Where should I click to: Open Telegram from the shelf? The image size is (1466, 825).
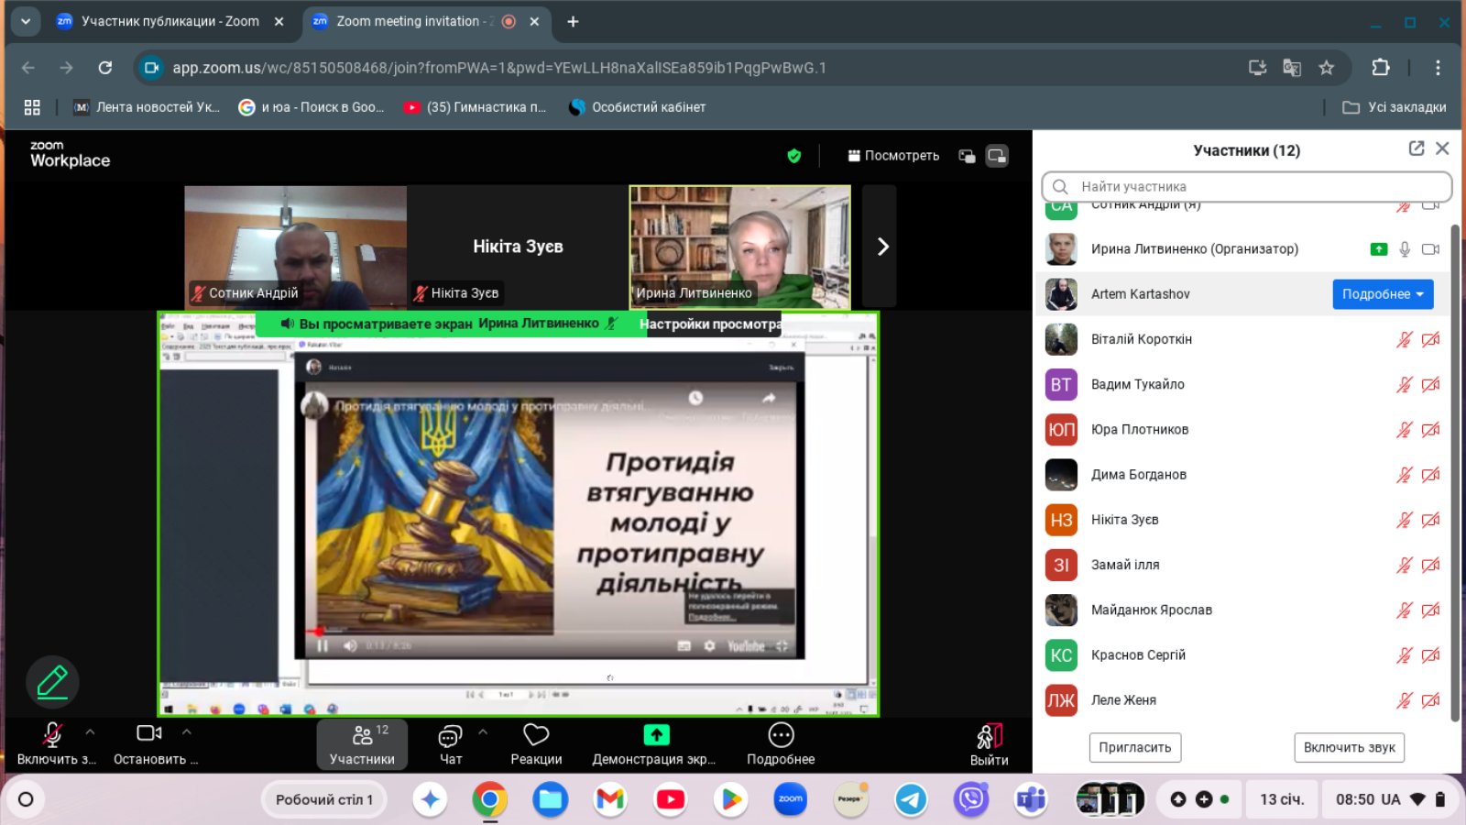pos(911,799)
